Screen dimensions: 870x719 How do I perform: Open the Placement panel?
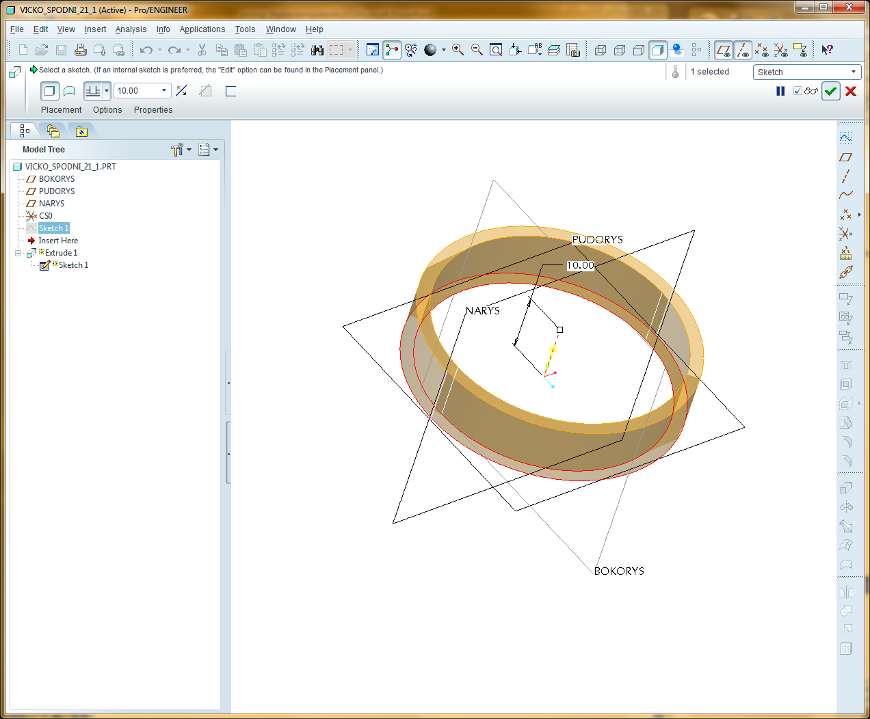click(x=61, y=110)
